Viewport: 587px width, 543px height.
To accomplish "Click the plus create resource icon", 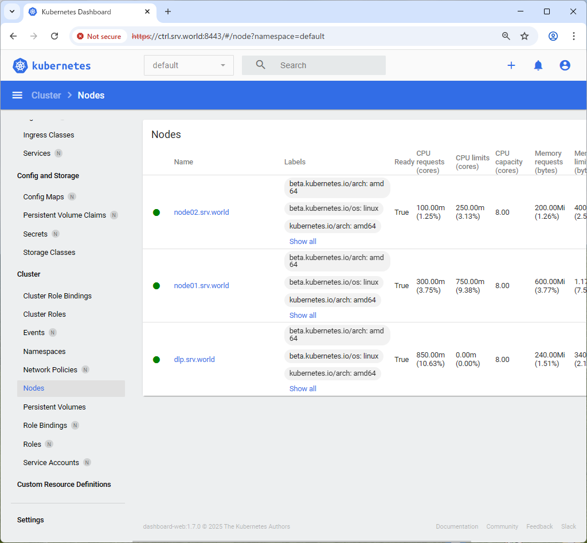I will tap(511, 65).
